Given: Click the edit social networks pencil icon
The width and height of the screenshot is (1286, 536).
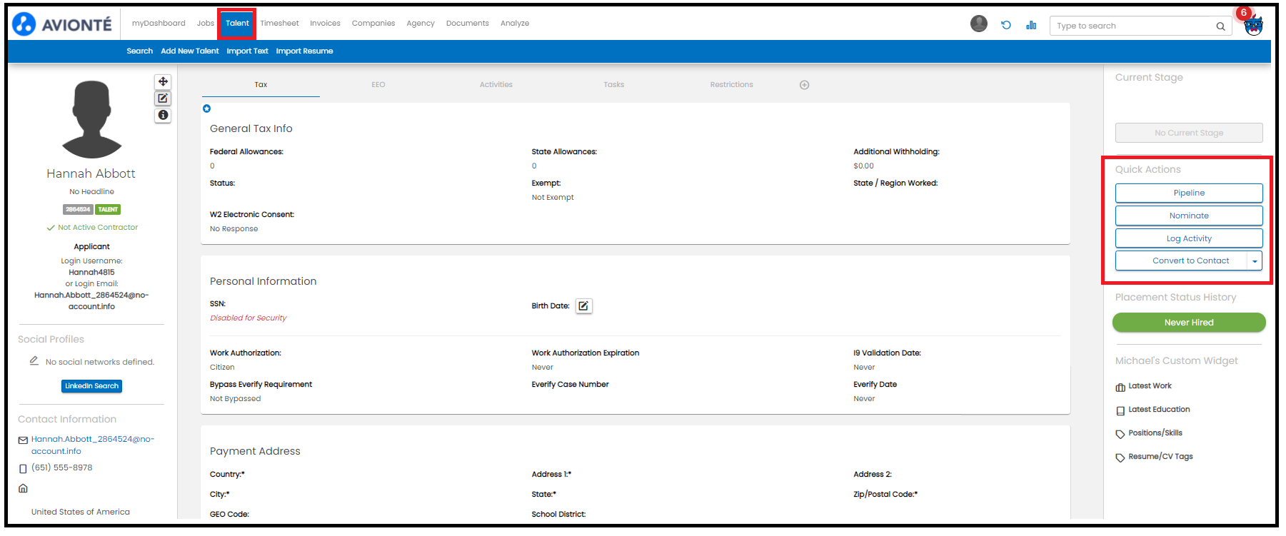Looking at the screenshot, I should pos(34,361).
